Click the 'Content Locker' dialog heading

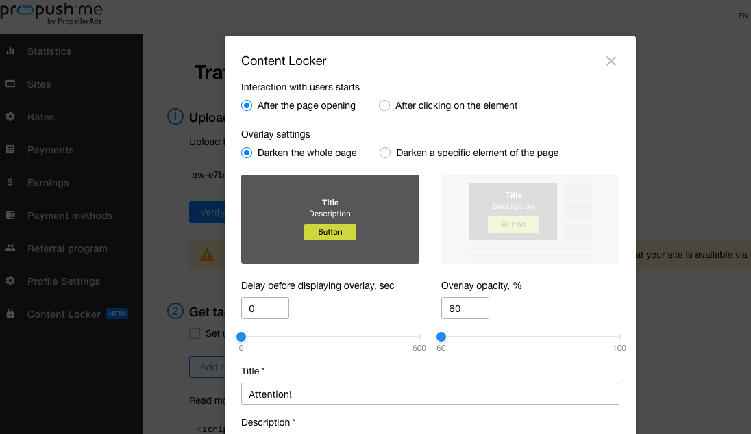click(284, 61)
